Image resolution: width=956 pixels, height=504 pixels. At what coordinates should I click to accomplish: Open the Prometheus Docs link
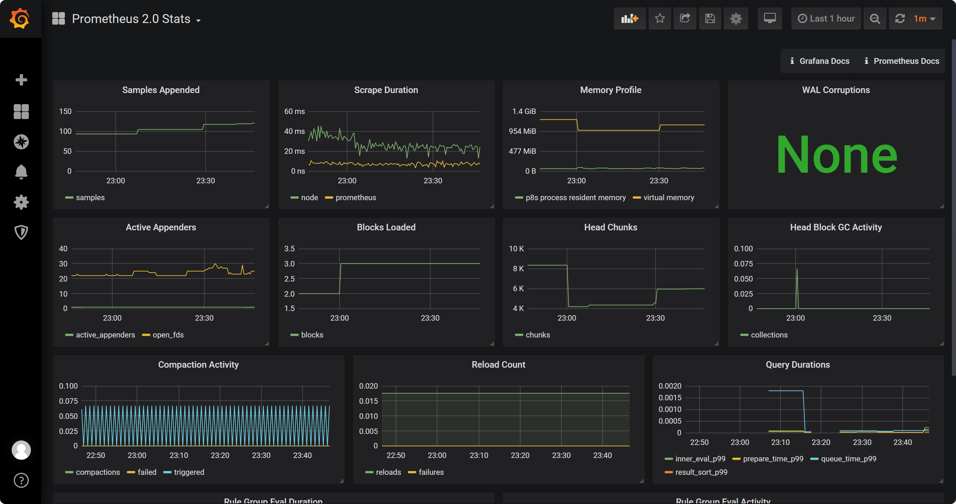pyautogui.click(x=901, y=61)
